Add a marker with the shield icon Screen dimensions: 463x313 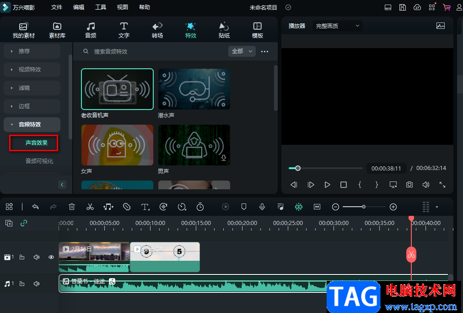click(x=244, y=207)
